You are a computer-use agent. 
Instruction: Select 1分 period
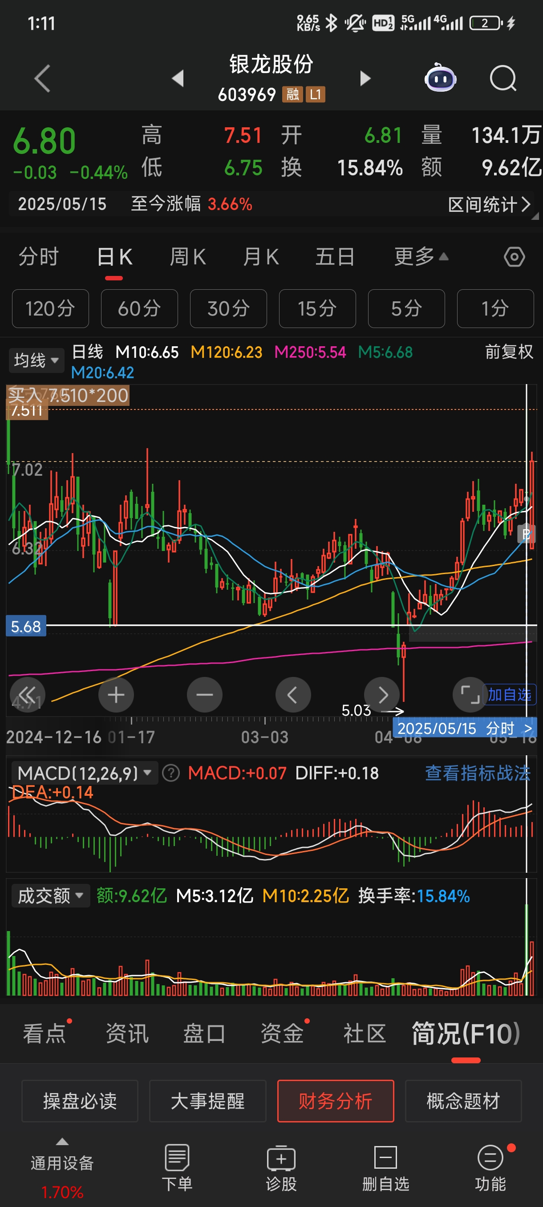click(495, 309)
